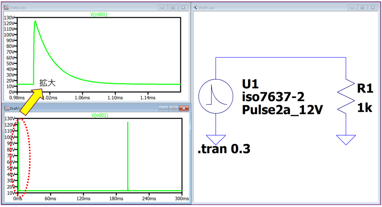Viewport: 382px width, 207px height.
Task: Click the Pulse2a_12V value text
Action: pos(282,110)
